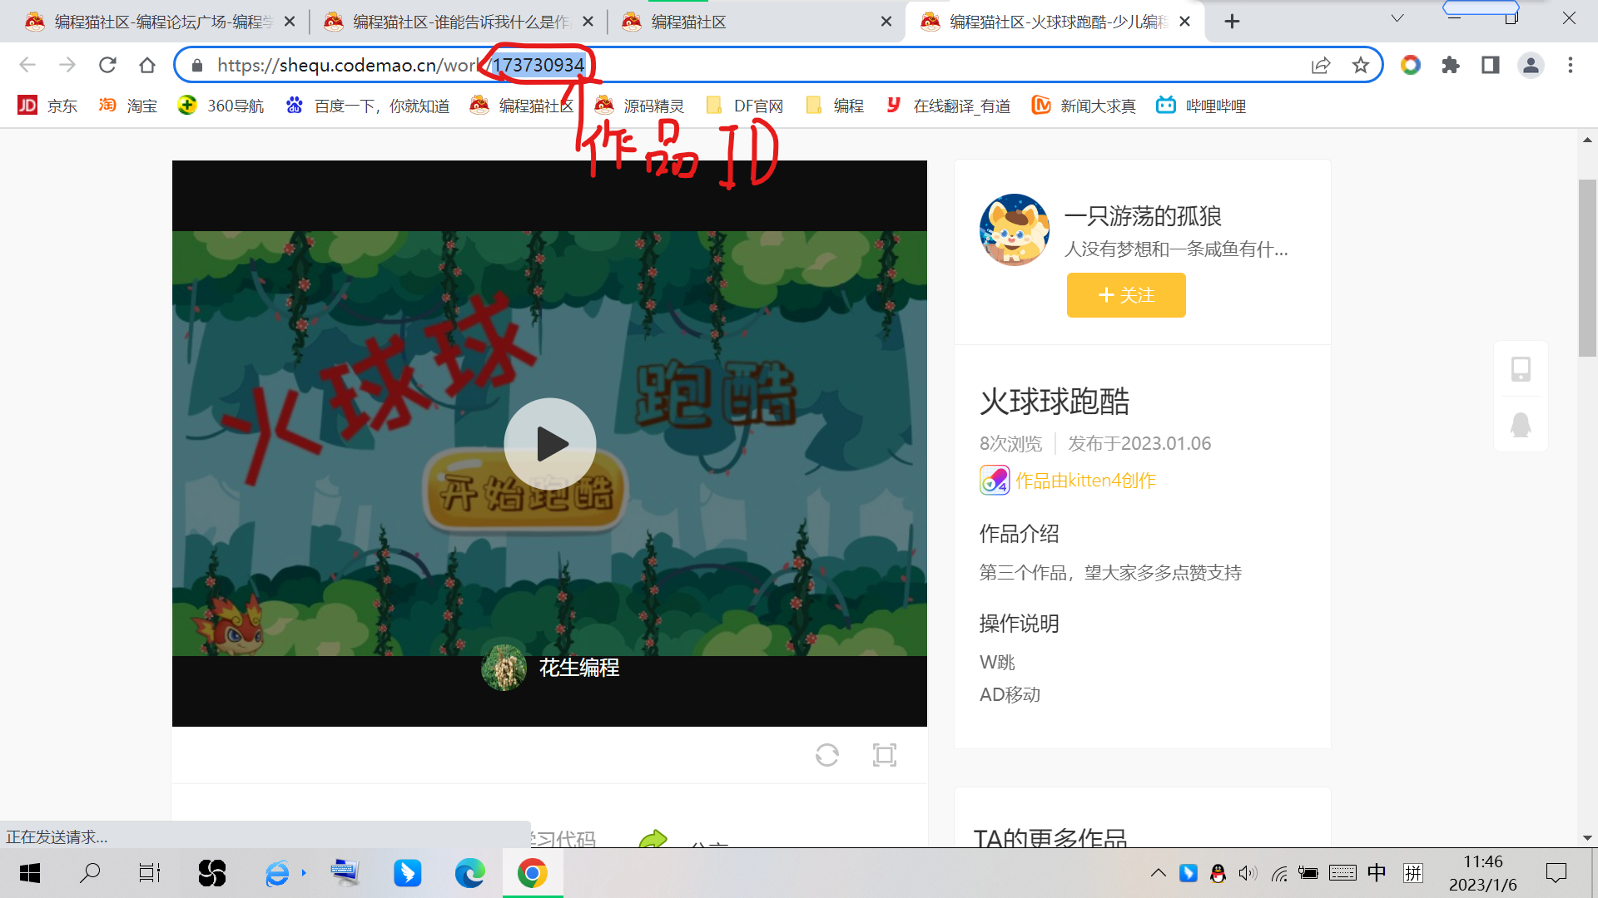Open the QQ penguin tray icon
This screenshot has width=1598, height=898.
point(1218,873)
